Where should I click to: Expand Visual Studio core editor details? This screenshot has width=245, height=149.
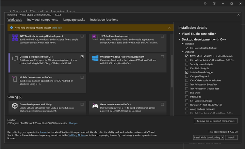tap(180, 34)
